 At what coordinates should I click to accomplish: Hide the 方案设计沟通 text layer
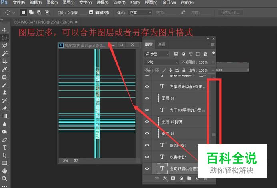click(x=147, y=86)
